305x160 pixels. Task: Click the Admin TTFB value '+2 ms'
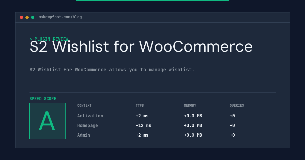click(142, 135)
